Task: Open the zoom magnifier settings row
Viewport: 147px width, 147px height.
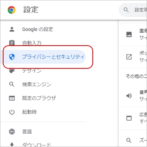Action: tap(132, 140)
